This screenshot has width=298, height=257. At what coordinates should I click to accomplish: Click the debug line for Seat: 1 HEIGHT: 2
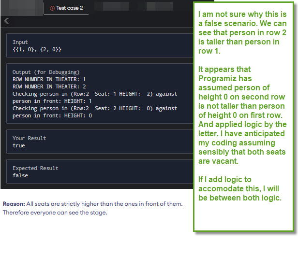tap(95, 94)
